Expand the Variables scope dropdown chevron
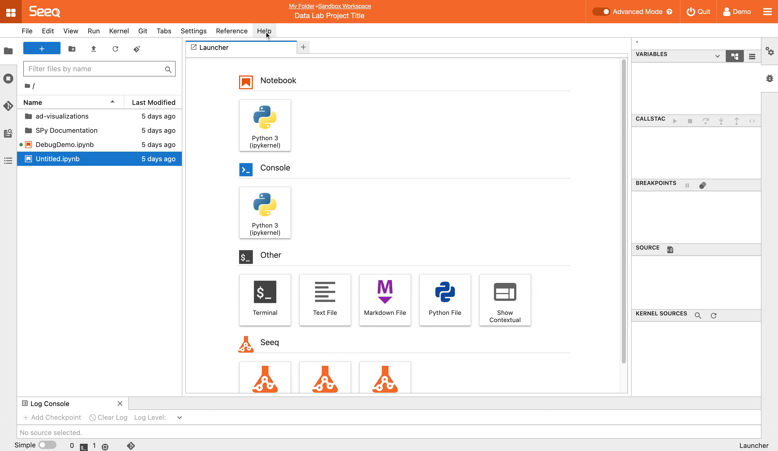 pos(717,56)
